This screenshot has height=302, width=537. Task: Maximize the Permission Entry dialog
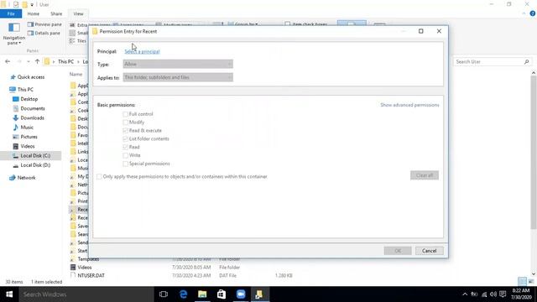tap(421, 31)
